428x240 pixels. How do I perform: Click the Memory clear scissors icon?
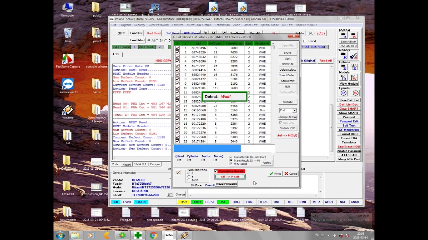354,55
